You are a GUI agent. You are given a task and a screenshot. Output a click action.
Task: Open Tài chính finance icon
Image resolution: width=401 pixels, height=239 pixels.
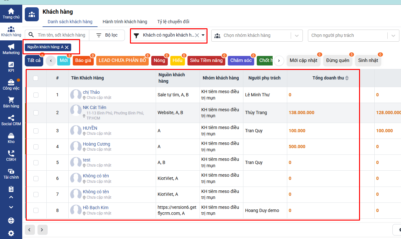[x=11, y=172]
